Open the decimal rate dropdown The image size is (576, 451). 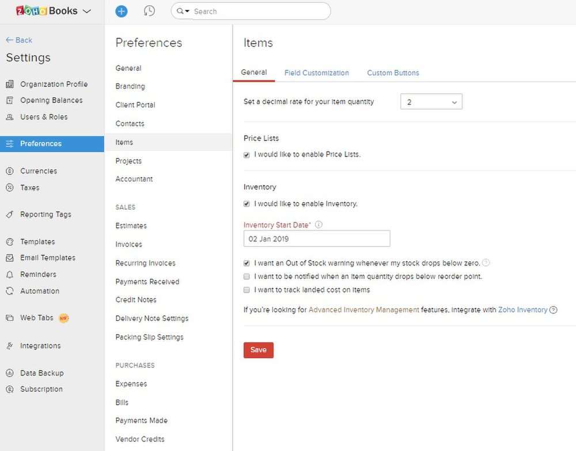431,101
